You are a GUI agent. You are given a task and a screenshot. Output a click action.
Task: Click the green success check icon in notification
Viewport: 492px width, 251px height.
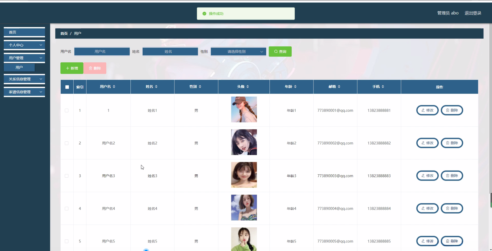[204, 13]
